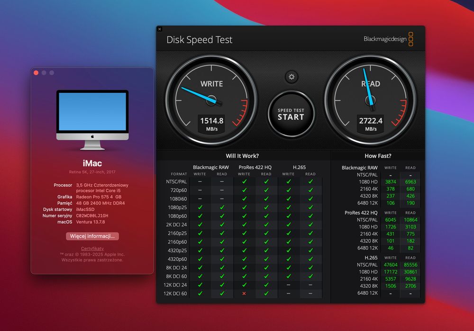
Task: Click the Radeon Pro 575 4 GB text
Action: coord(99,197)
